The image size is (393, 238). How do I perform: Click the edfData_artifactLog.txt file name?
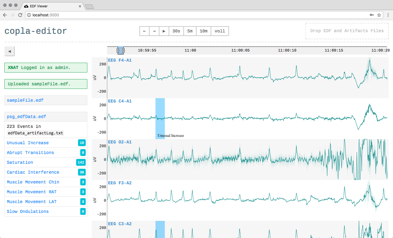coord(35,133)
